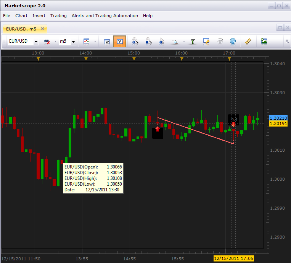The width and height of the screenshot is (291, 263).
Task: Open the Alerts and Trading Automation menu
Action: pyautogui.click(x=105, y=16)
